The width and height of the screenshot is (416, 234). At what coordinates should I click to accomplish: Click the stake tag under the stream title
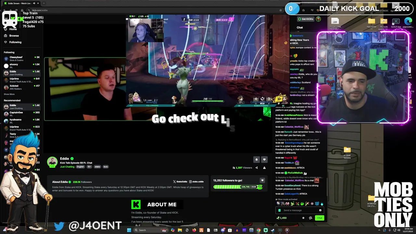(x=97, y=167)
